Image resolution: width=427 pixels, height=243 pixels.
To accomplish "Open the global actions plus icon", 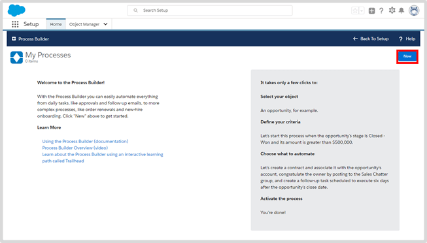I will (371, 10).
